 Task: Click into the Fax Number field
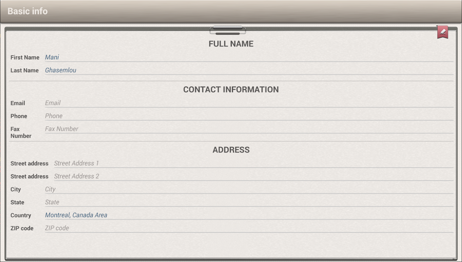pyautogui.click(x=249, y=129)
